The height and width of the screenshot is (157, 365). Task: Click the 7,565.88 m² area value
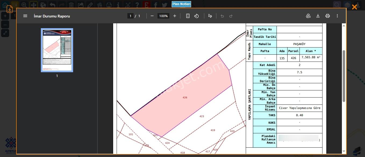tap(311, 57)
